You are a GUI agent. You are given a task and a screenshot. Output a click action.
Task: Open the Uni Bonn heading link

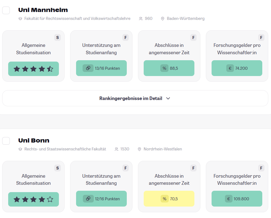(34, 141)
